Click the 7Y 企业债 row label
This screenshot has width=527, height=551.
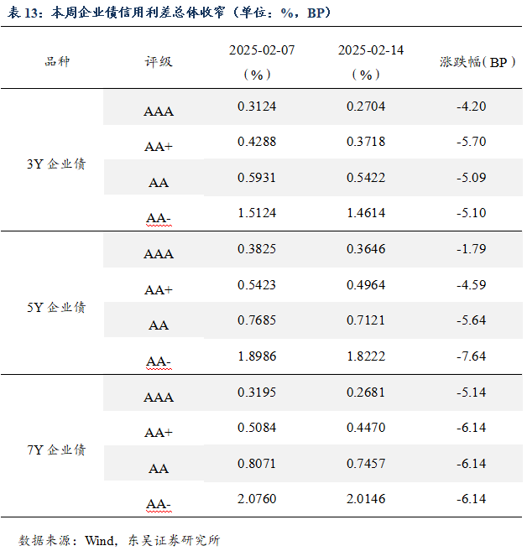[56, 450]
